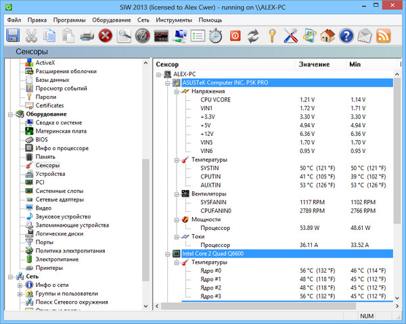Click the orange RSS feed icon
This screenshot has width=406, height=324.
384,35
